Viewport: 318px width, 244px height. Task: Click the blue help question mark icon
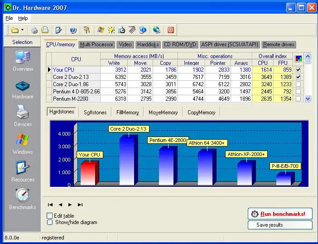pyautogui.click(x=72, y=30)
